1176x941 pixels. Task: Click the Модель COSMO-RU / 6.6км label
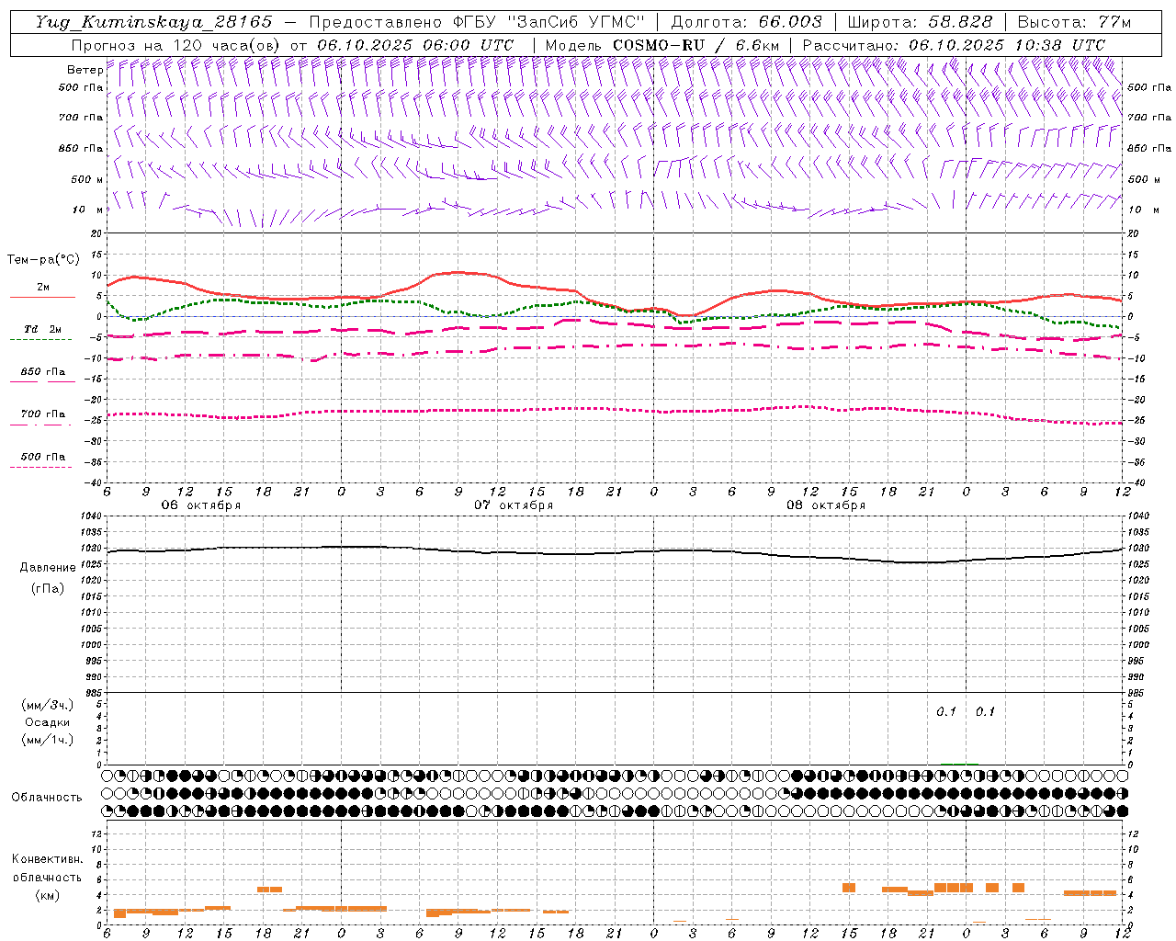click(661, 44)
